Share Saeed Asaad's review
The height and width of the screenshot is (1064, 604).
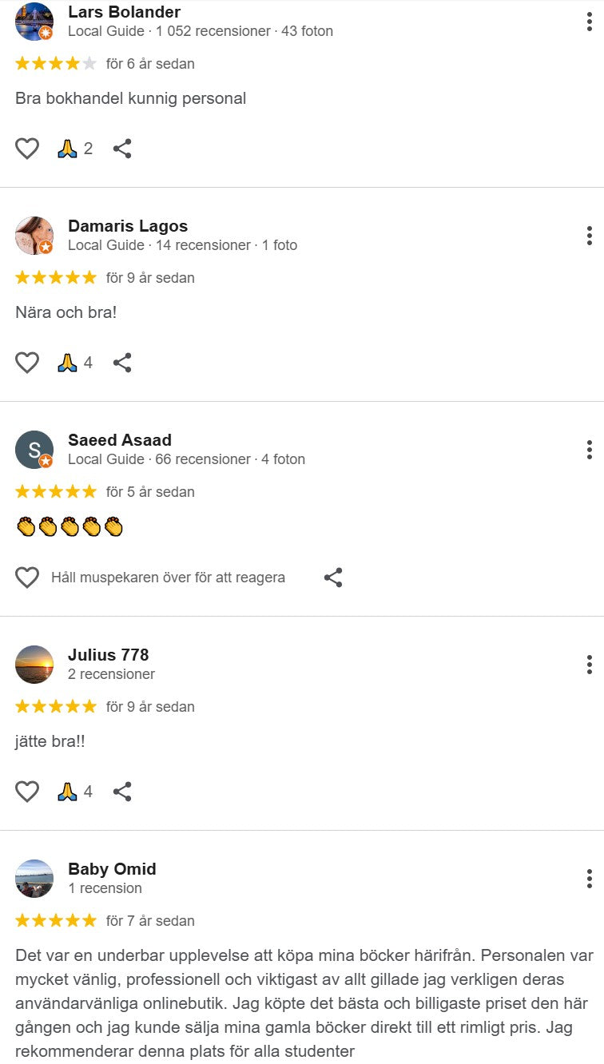[x=333, y=578]
